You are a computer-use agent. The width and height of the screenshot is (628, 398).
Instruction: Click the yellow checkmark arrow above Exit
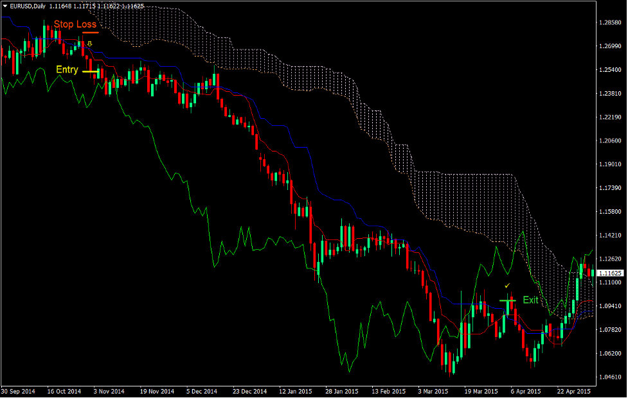[x=507, y=285]
